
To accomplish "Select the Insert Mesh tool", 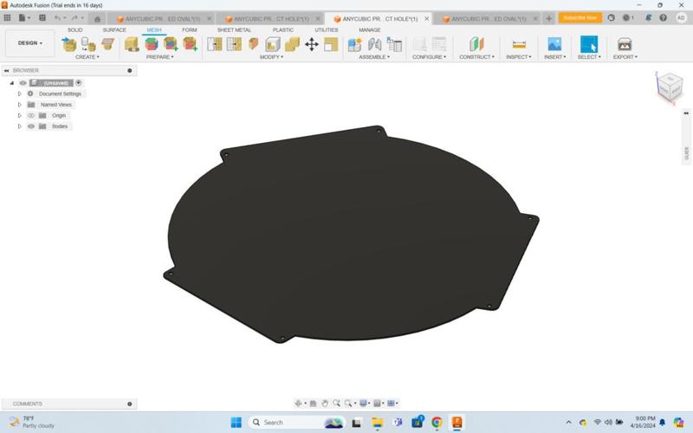I will (x=69, y=44).
